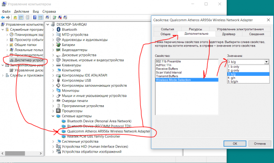The width and height of the screenshot is (274, 163).
Task: Click the Отмена button
Action: pyautogui.click(x=260, y=144)
